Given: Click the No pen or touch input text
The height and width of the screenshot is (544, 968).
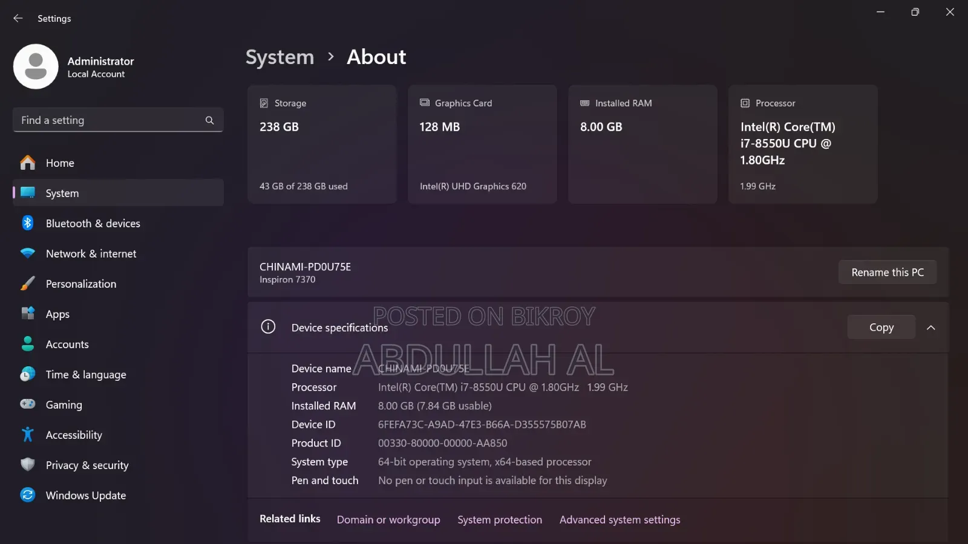Looking at the screenshot, I should pos(492,481).
